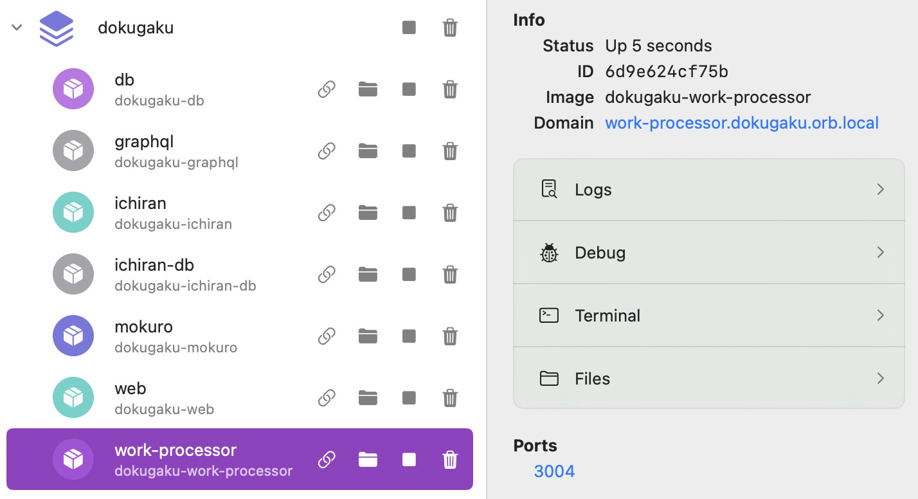
Task: Click the gray graphql container icon
Action: click(x=73, y=150)
